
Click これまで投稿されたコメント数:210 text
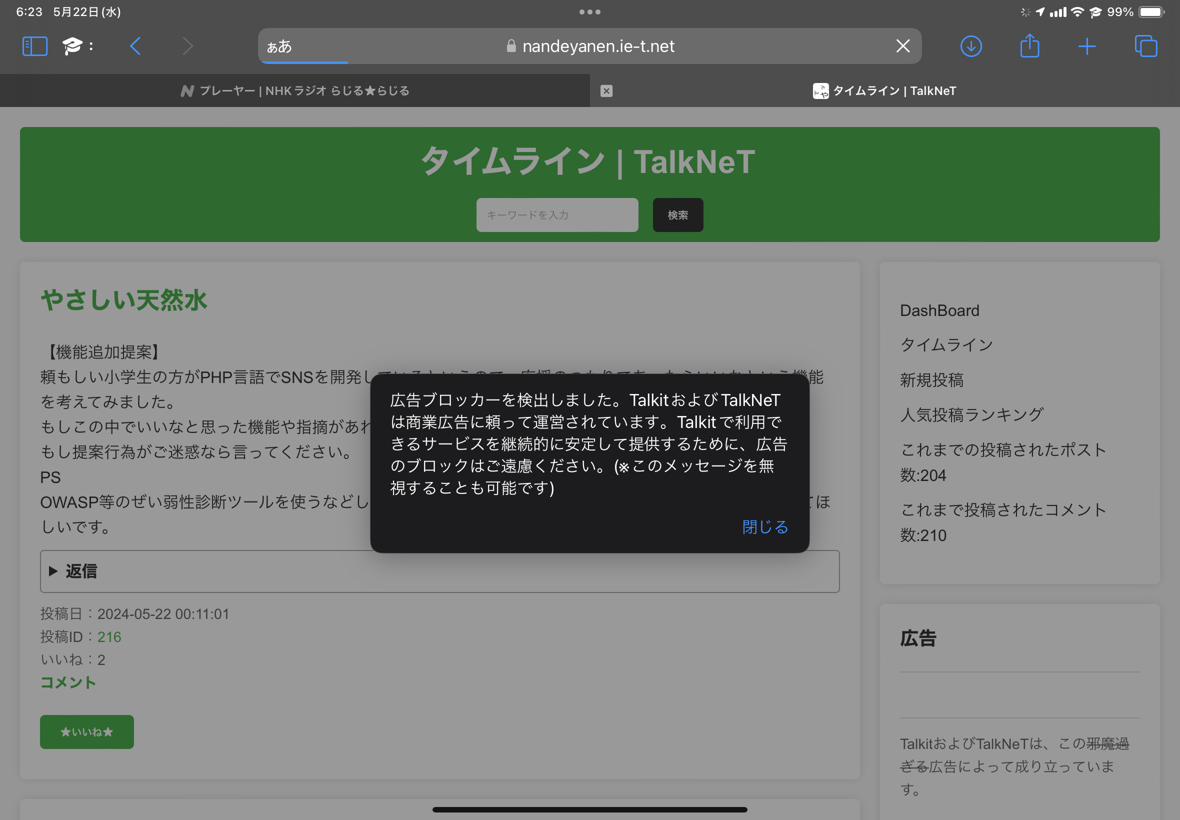(1003, 522)
